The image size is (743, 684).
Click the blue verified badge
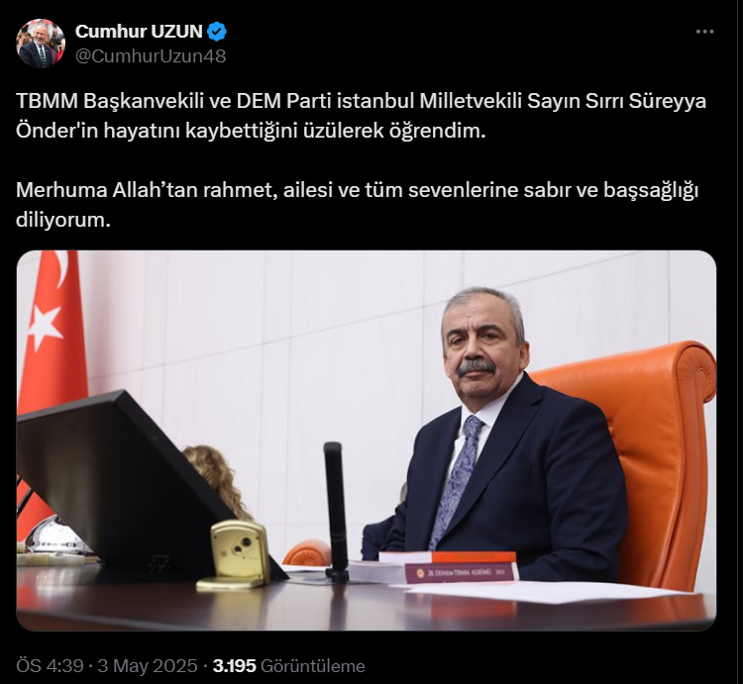click(x=217, y=32)
